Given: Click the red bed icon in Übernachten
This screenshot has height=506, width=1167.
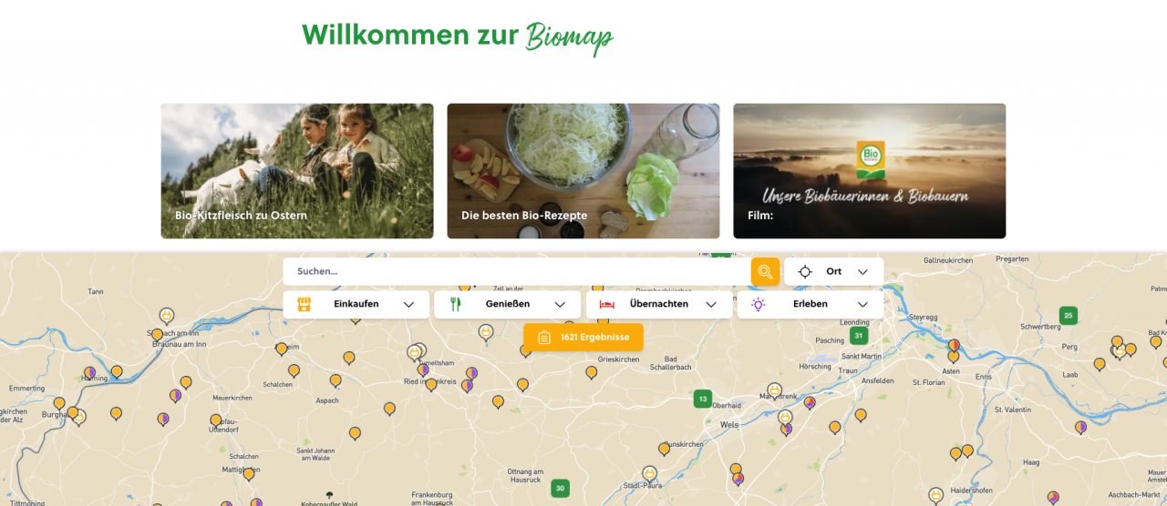Looking at the screenshot, I should (x=606, y=304).
